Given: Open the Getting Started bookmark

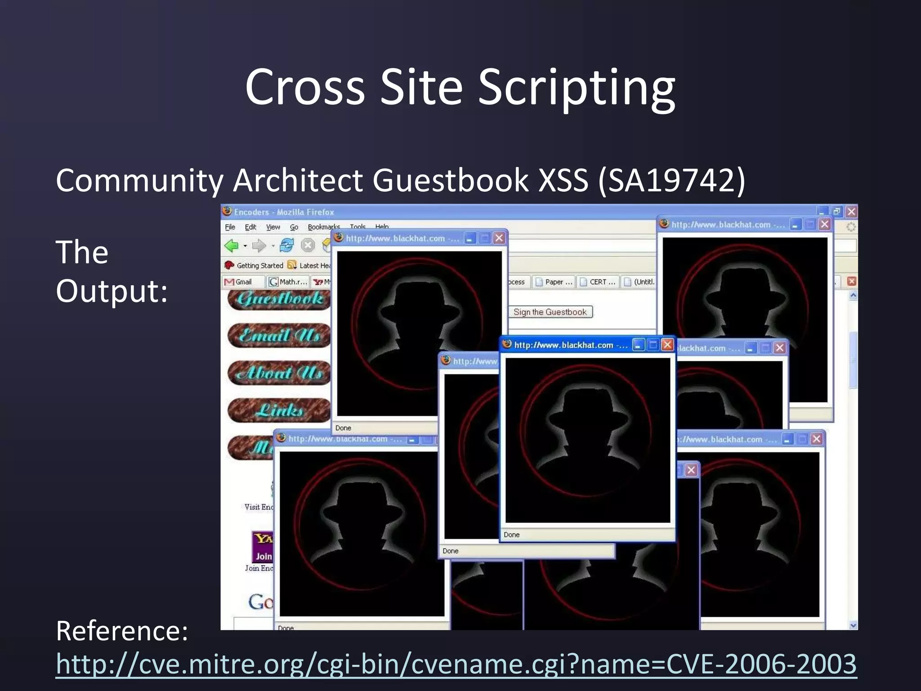Looking at the screenshot, I should coord(254,265).
